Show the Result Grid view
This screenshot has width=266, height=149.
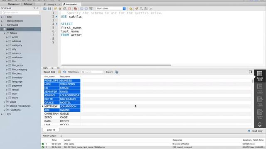pyautogui.click(x=260, y=76)
